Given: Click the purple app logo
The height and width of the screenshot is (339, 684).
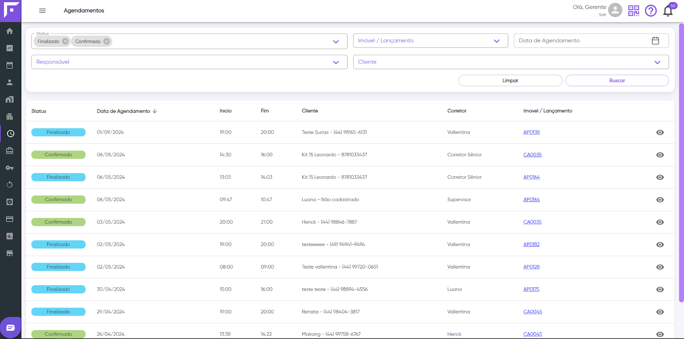Looking at the screenshot, I should [11, 11].
